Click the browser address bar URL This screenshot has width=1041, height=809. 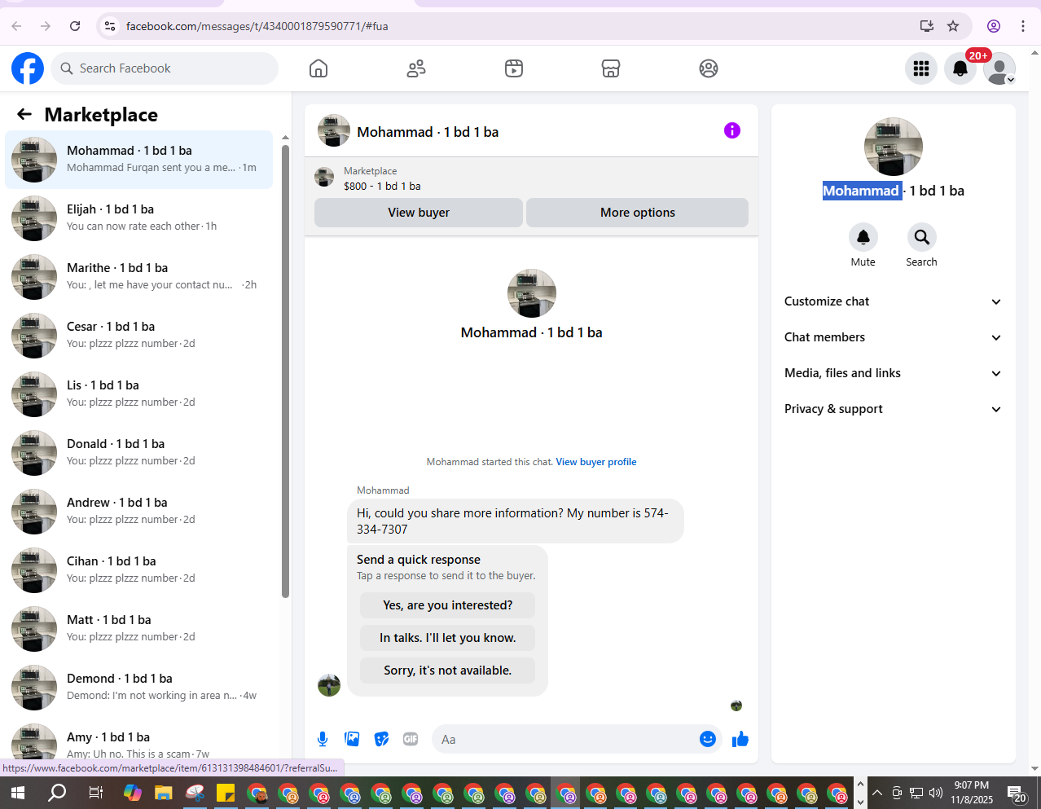point(257,26)
